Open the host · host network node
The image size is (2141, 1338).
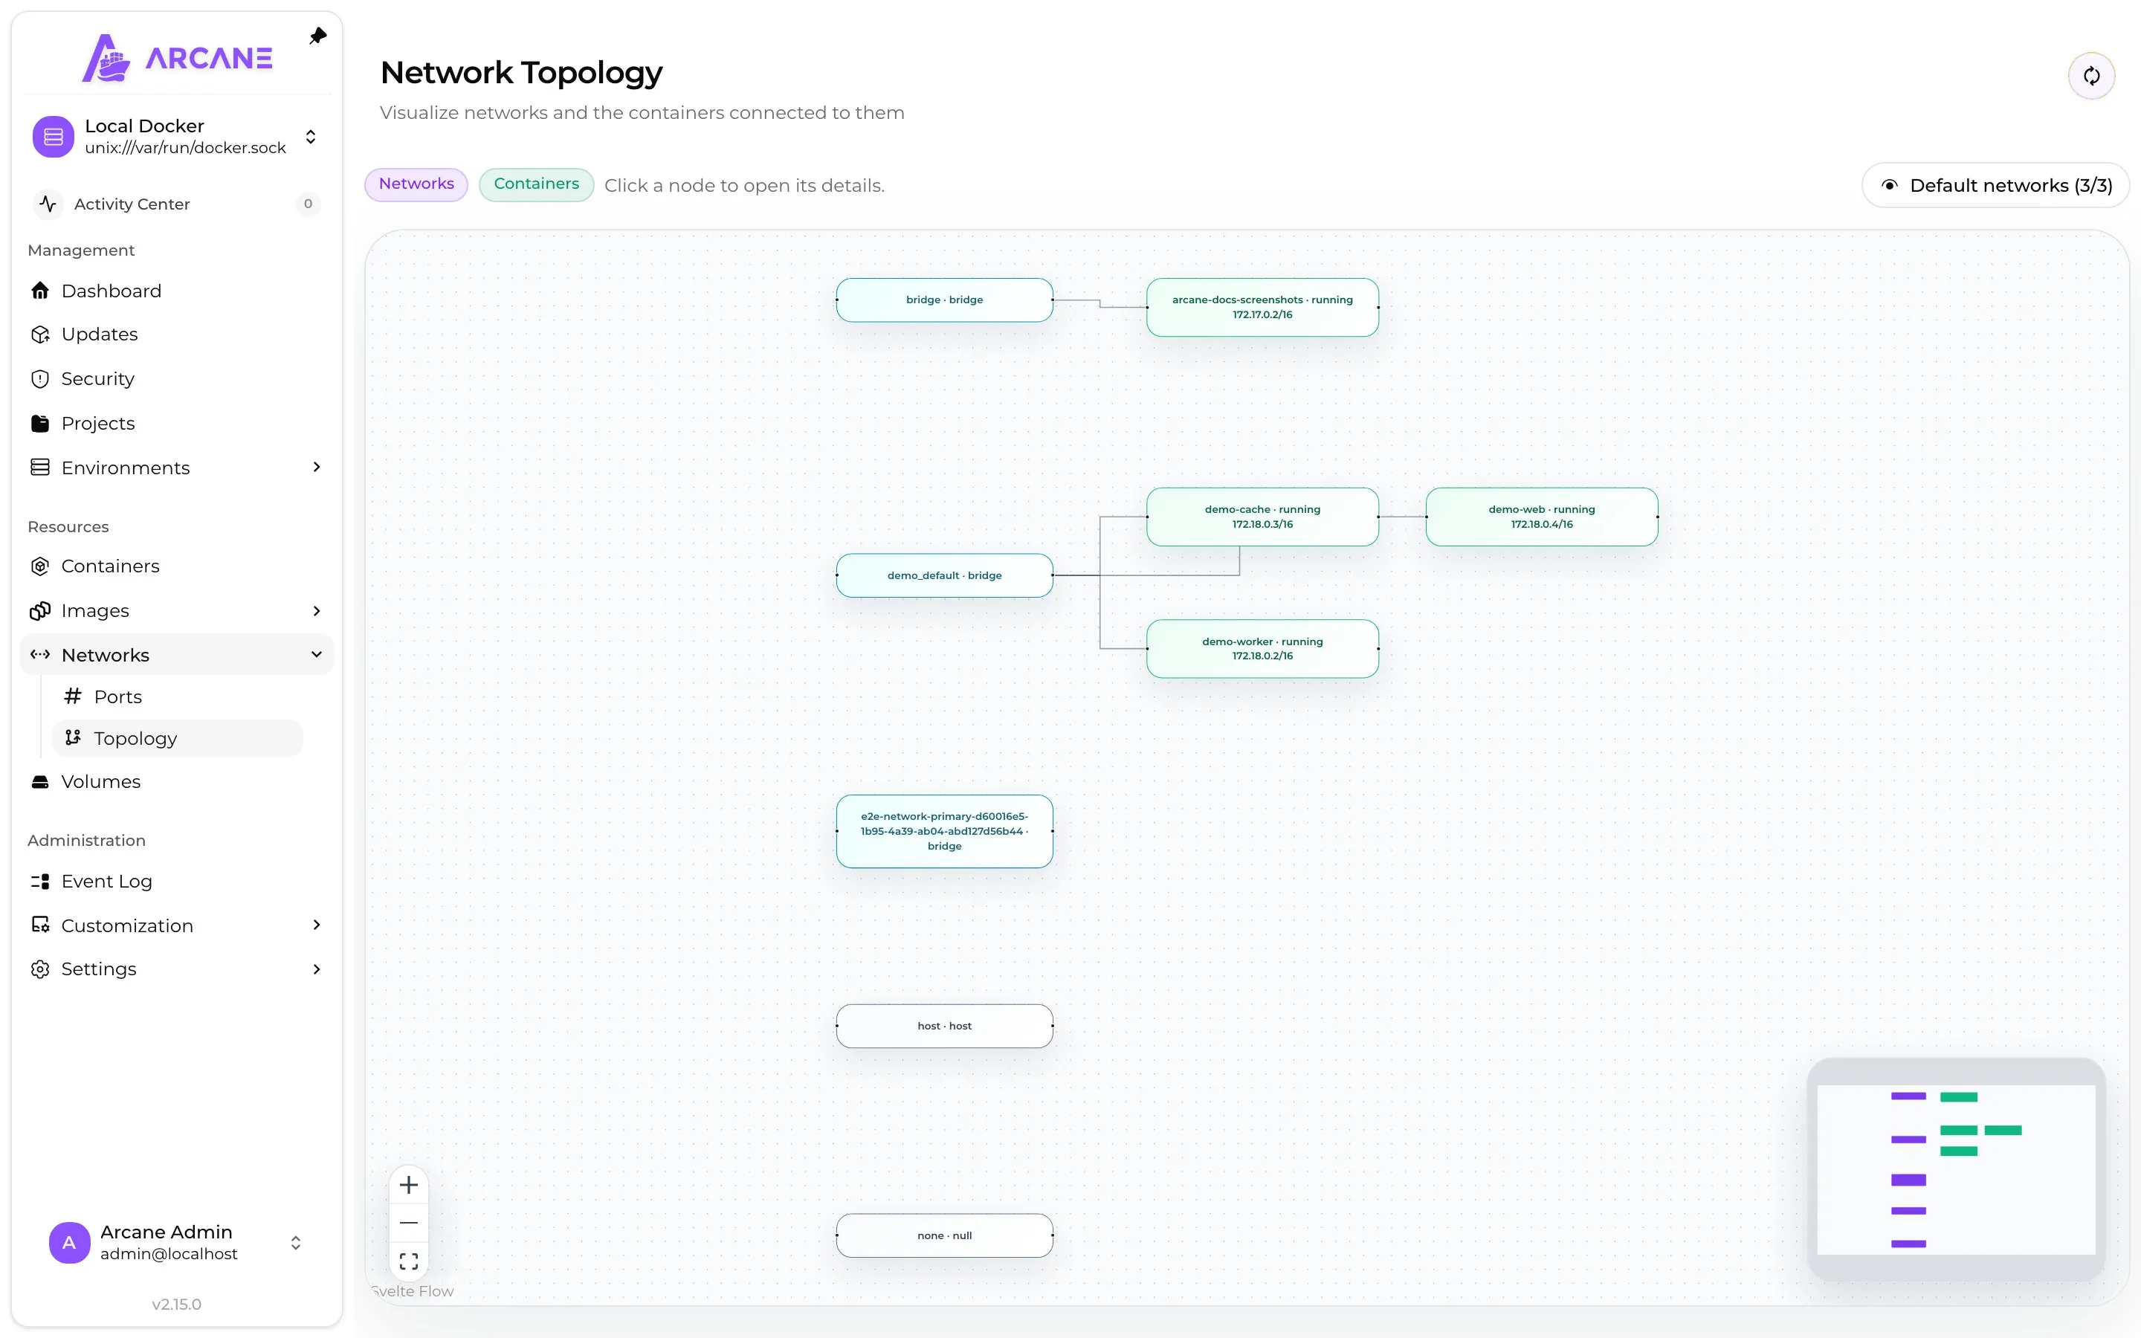pyautogui.click(x=944, y=1026)
